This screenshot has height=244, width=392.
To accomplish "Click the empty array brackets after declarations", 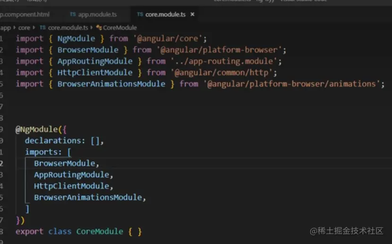I will pos(95,141).
